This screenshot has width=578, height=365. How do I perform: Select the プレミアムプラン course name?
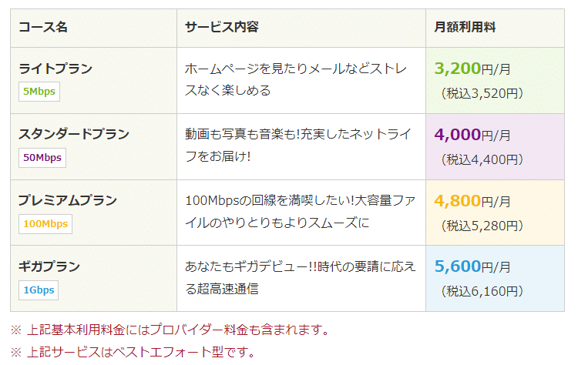68,200
